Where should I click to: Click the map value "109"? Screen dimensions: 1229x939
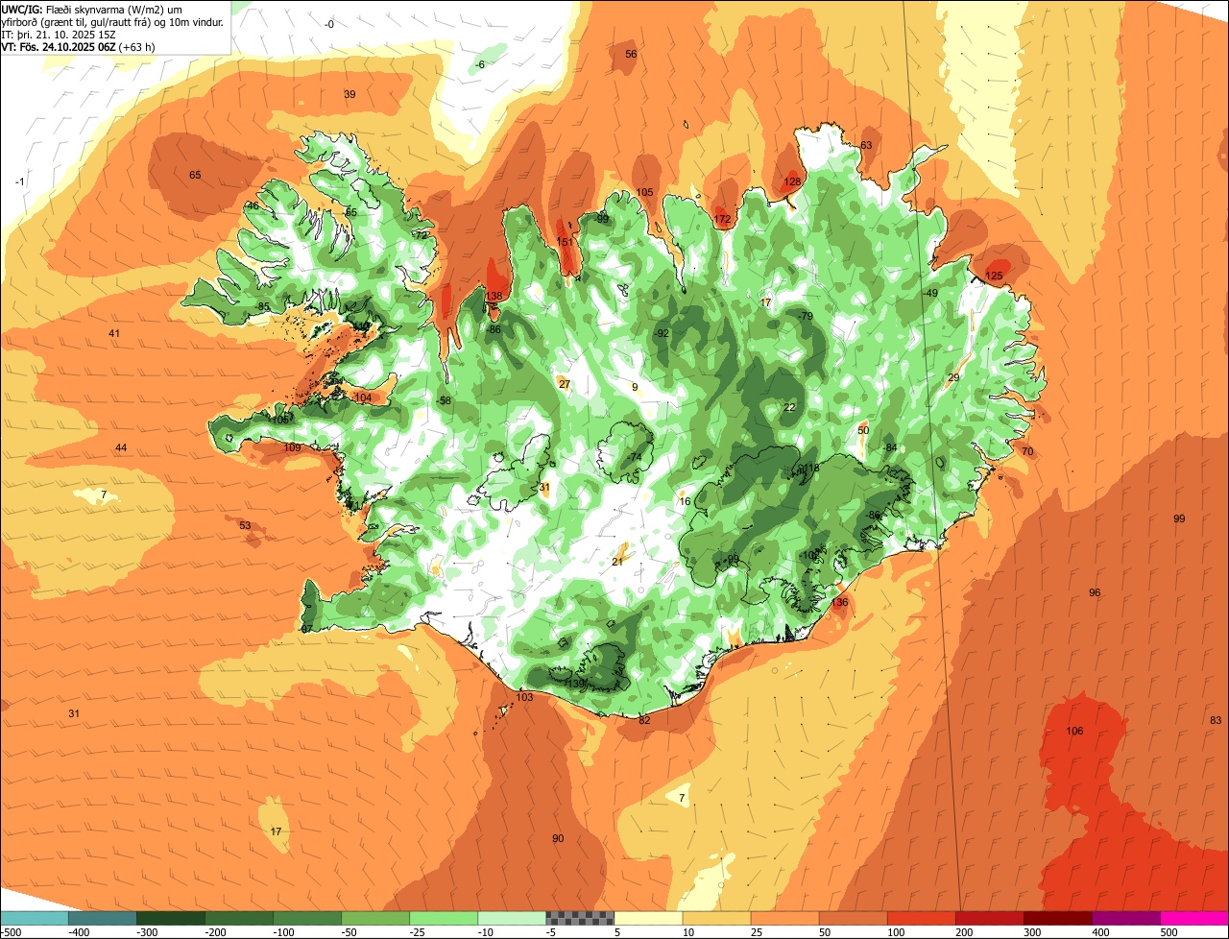click(x=292, y=447)
